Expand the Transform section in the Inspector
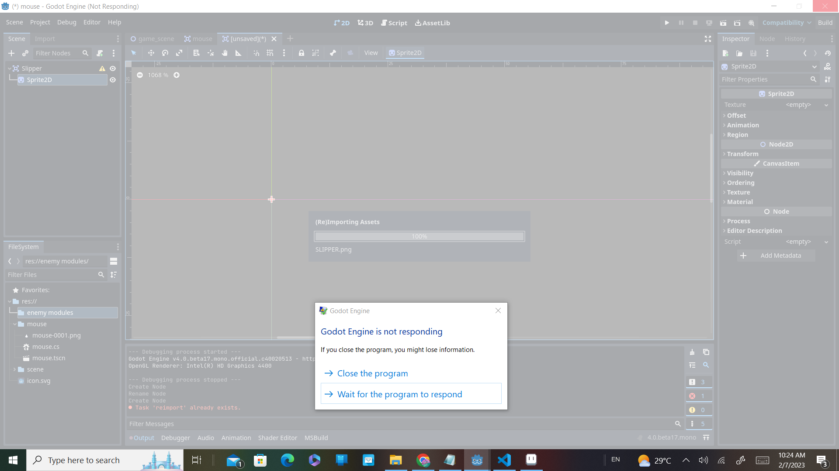 pos(743,154)
